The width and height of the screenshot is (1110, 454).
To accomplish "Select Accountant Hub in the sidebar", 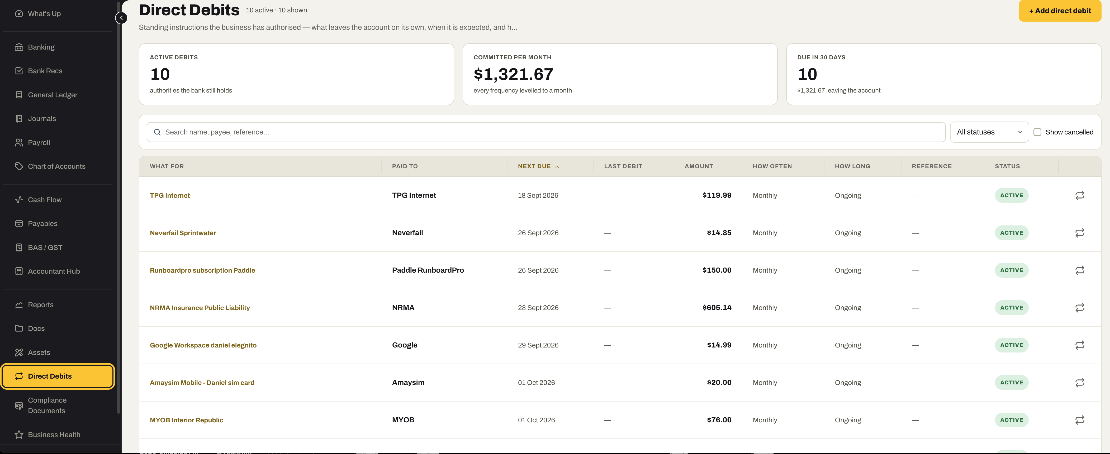I will (57, 271).
